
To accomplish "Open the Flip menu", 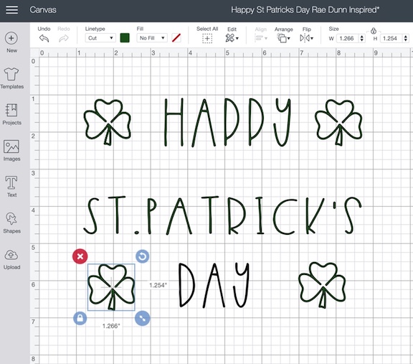I will point(306,39).
